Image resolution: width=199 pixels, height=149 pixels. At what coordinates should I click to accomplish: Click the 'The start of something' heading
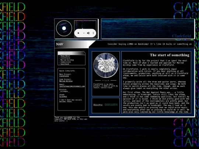[x=170, y=55]
